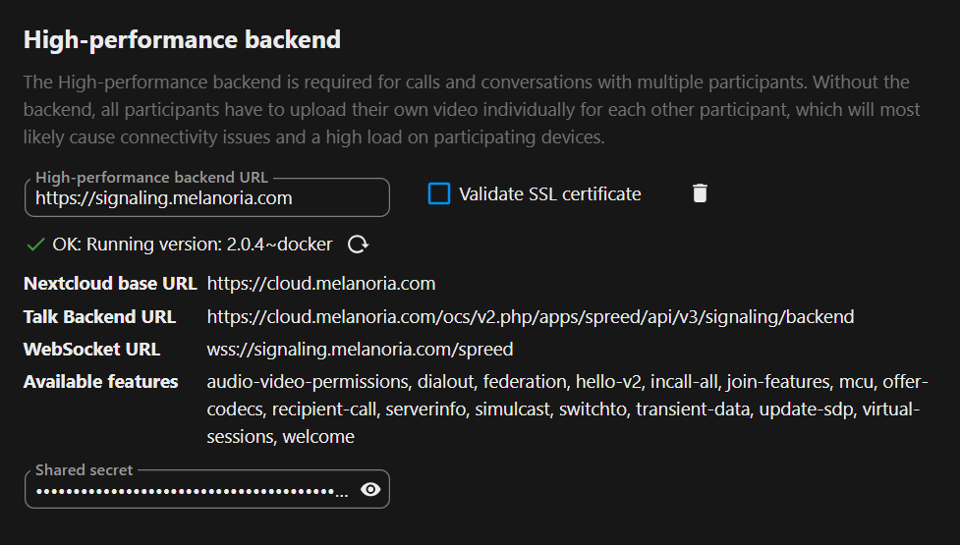Reveal the shared secret with the eye icon
Viewport: 960px width, 545px height.
click(370, 490)
